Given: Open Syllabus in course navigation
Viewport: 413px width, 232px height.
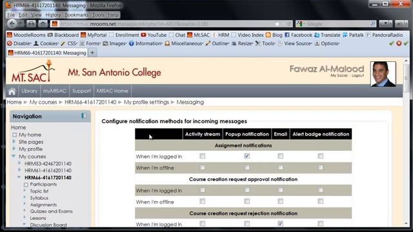Looking at the screenshot, I should (x=39, y=198).
